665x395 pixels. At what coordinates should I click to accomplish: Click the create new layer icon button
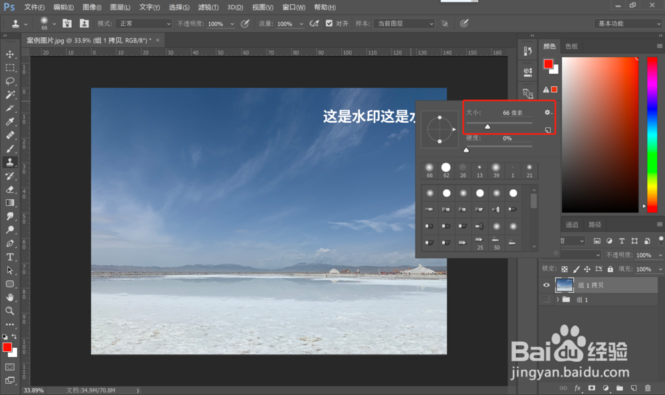[634, 388]
